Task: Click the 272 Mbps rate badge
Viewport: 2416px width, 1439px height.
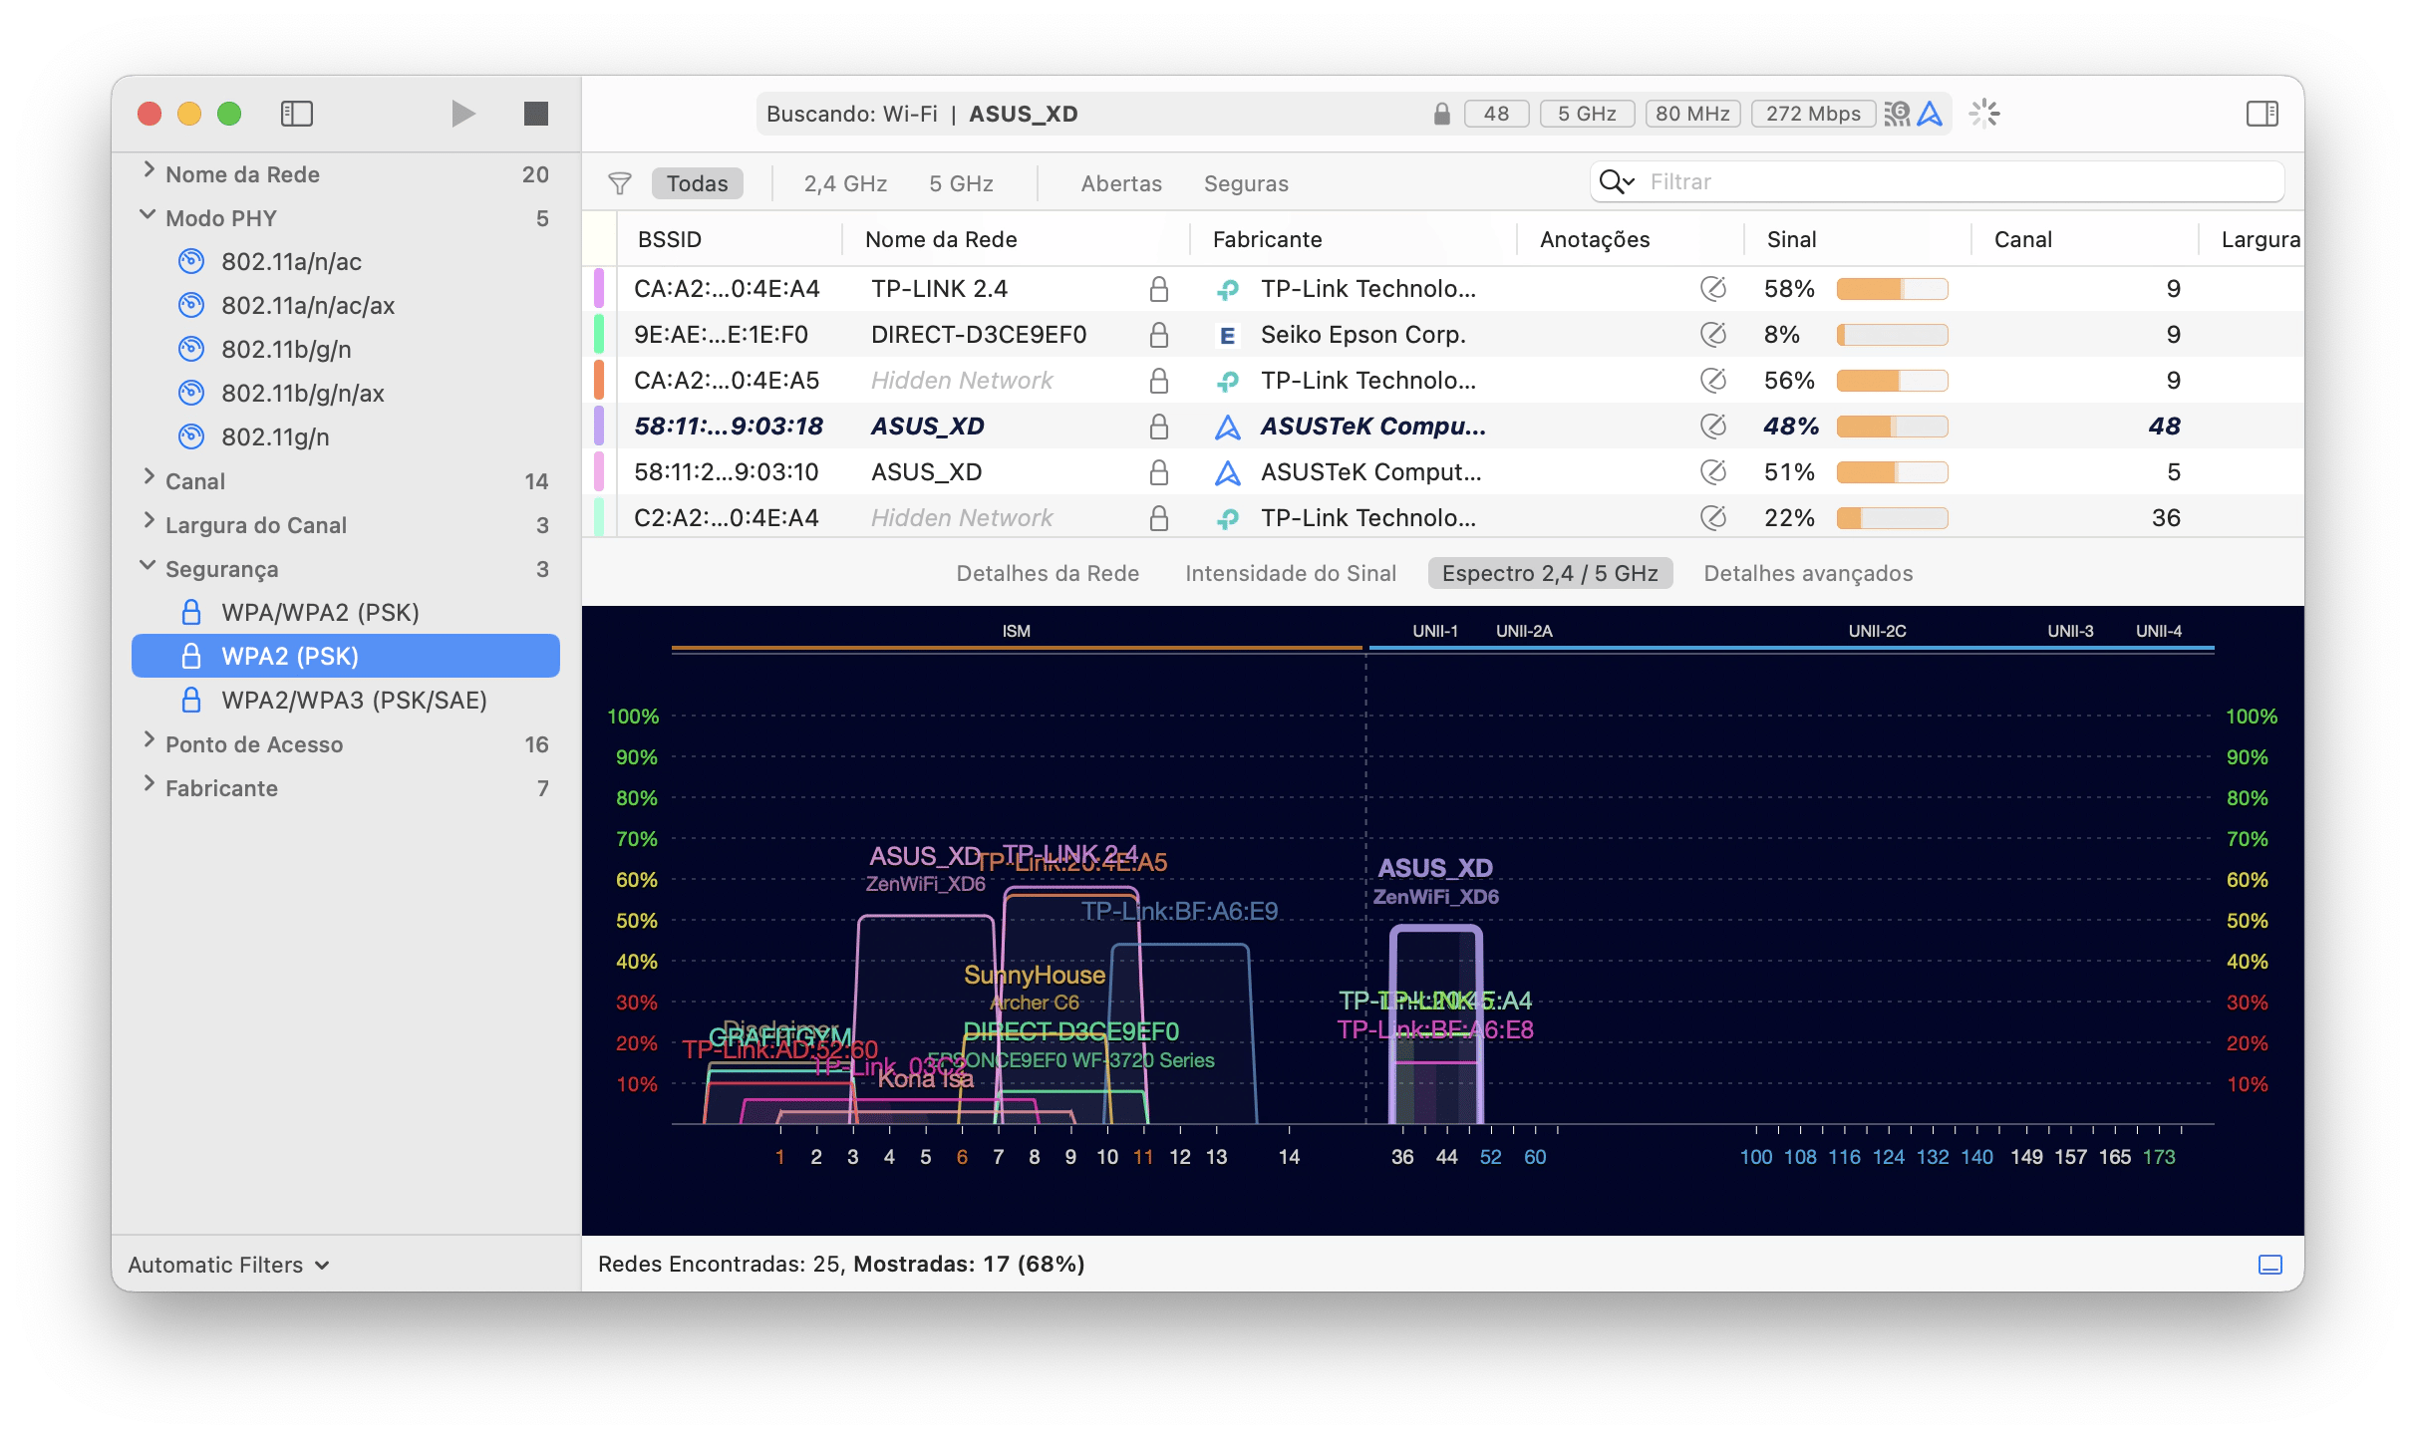Action: pos(1813,114)
